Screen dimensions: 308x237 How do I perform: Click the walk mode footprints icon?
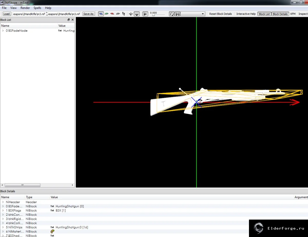click(x=123, y=14)
